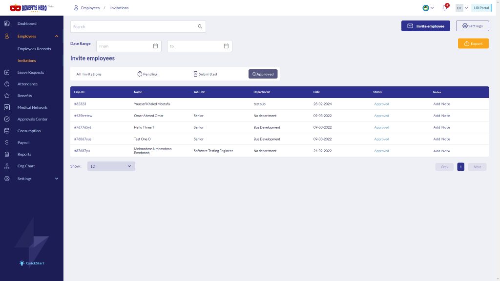Click in the Search input field
Screen dimensions: 500x281
click(138, 26)
